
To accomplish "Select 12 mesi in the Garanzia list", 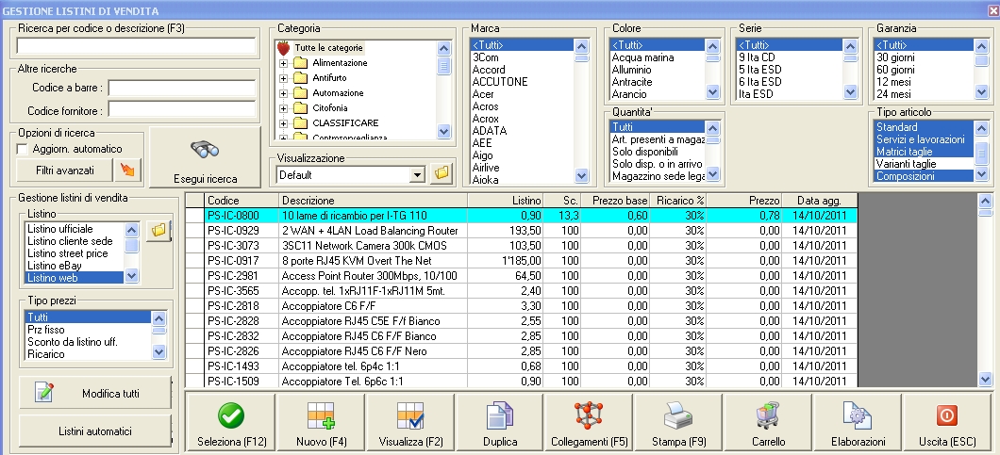I will 925,82.
